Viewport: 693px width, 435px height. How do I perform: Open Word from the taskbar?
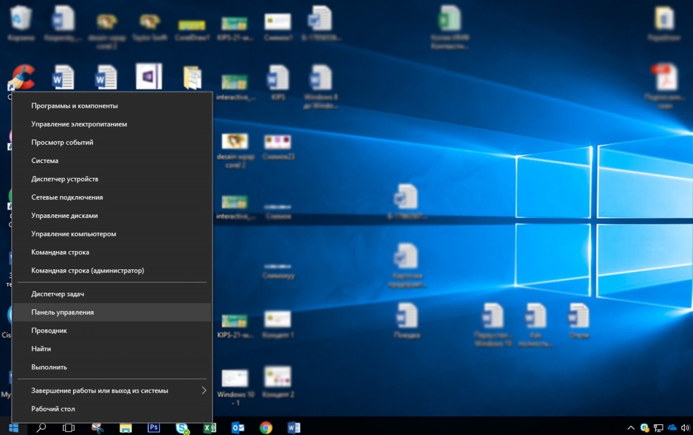click(294, 428)
